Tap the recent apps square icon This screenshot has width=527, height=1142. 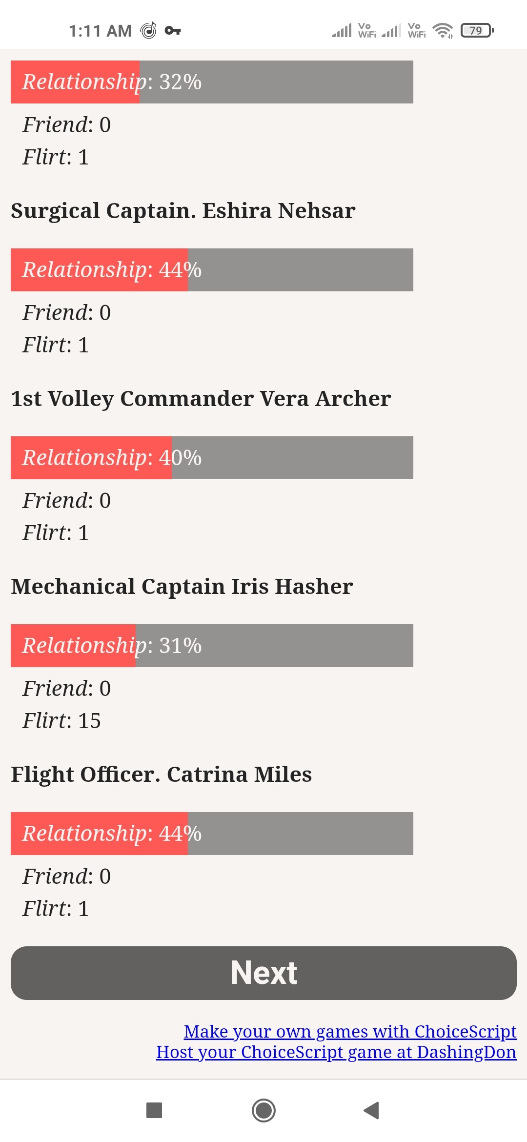(154, 1110)
